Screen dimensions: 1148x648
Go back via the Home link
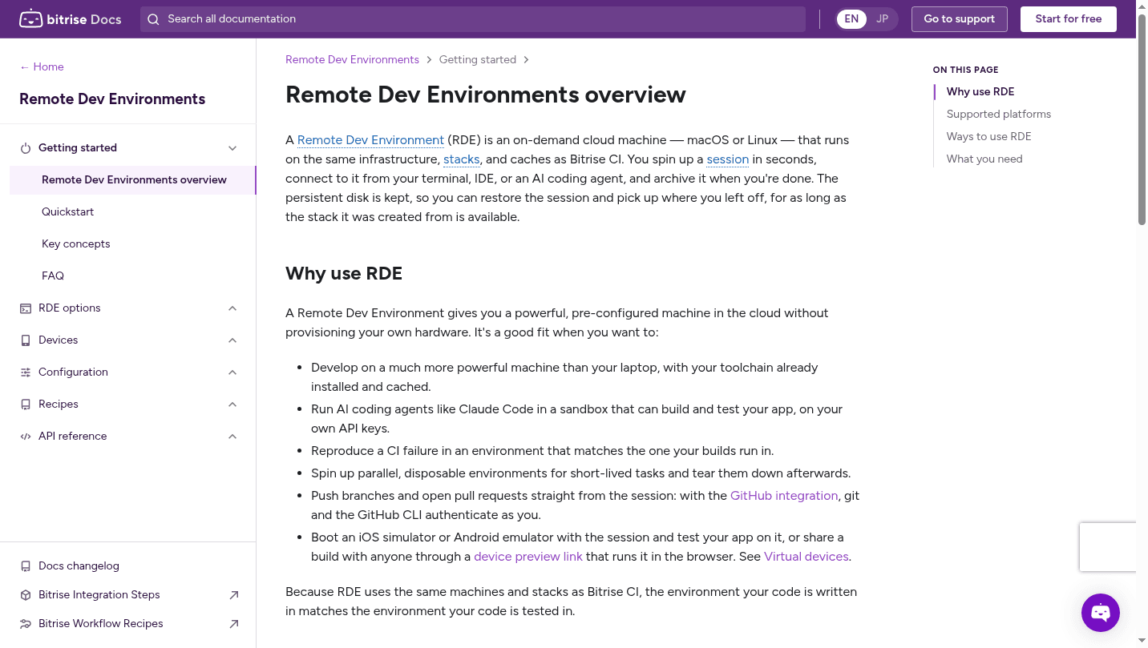tap(42, 67)
